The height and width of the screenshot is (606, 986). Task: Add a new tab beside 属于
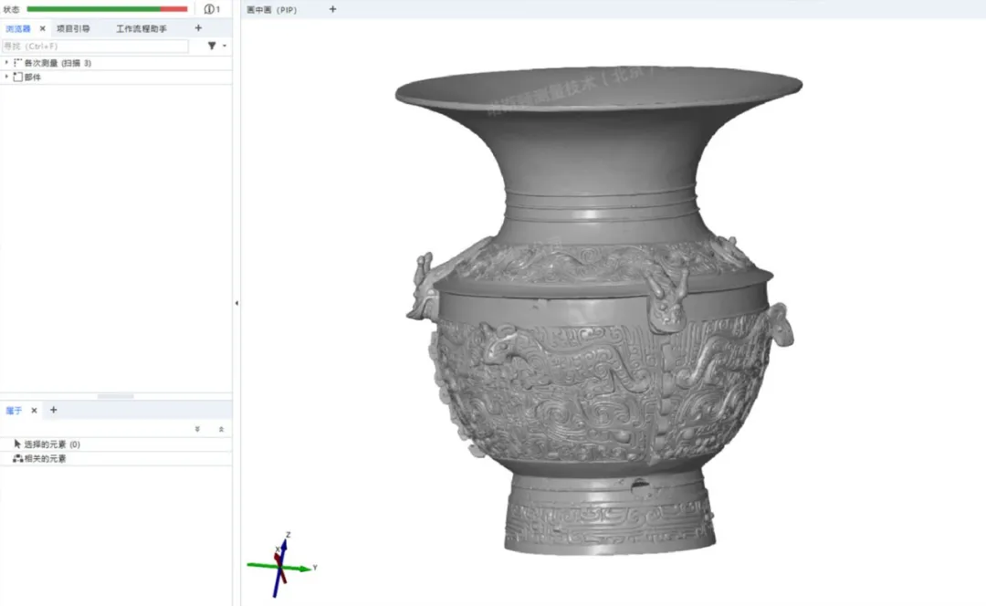[53, 411]
